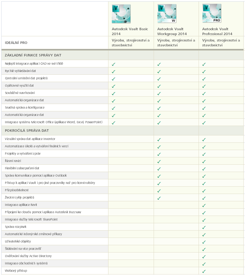Click Professional checkmark for Uživatelské objekty
The width and height of the screenshot is (245, 276).
click(x=204, y=242)
